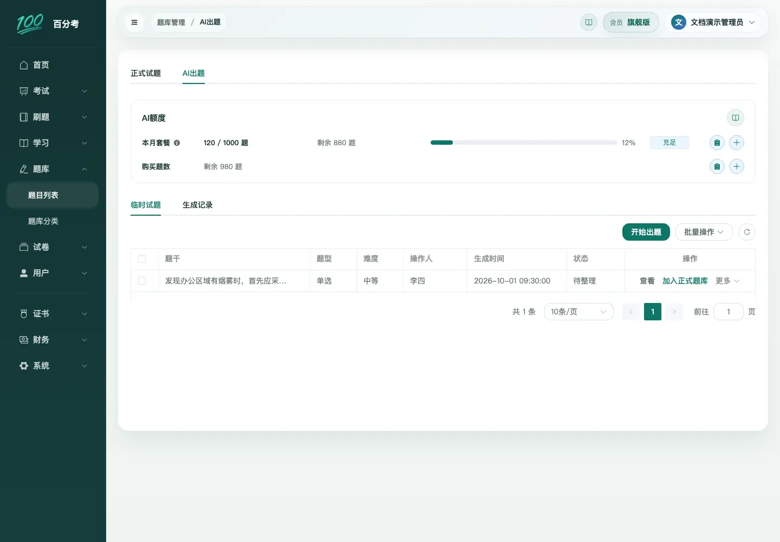This screenshot has height=542, width=780.
Task: Click the book icon in the AI额度 panel
Action: click(736, 118)
